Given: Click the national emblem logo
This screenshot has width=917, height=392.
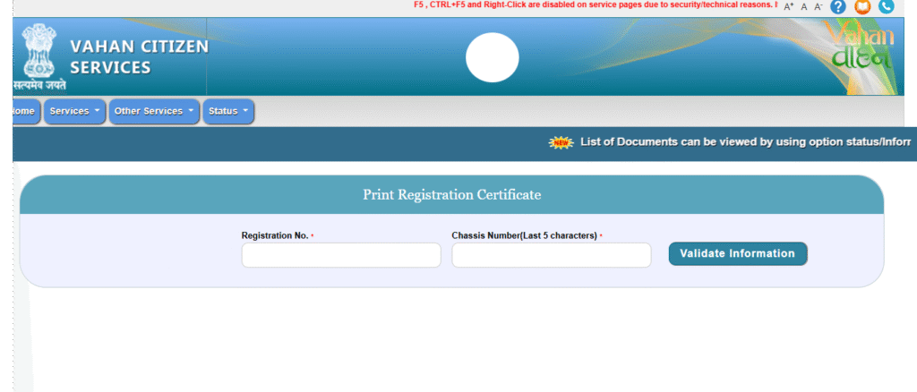Looking at the screenshot, I should pyautogui.click(x=39, y=56).
